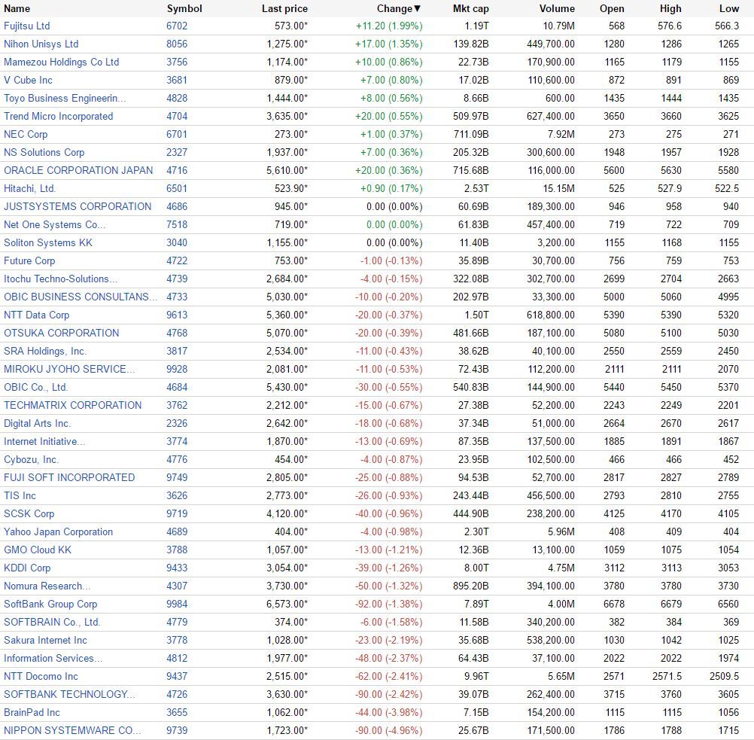Open Soliton Systems KK link
The image size is (754, 740).
tap(48, 242)
